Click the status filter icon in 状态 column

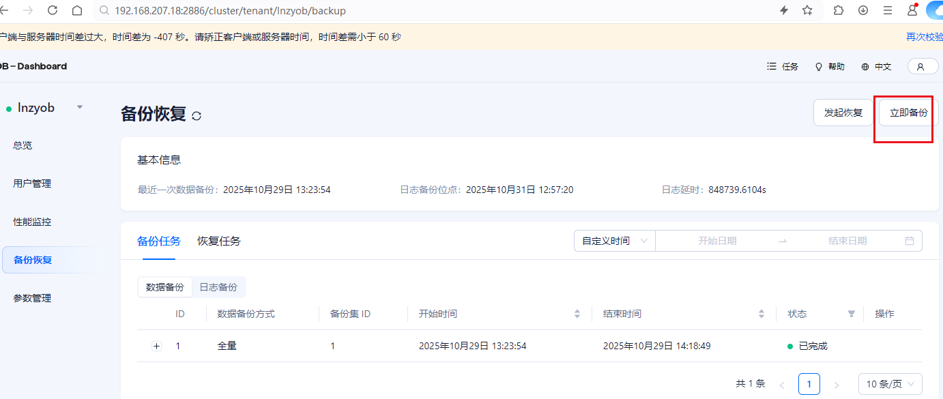[x=851, y=314]
